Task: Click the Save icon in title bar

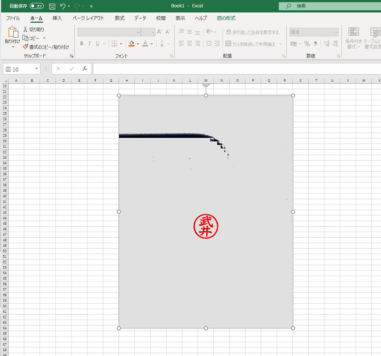Action: pyautogui.click(x=52, y=6)
